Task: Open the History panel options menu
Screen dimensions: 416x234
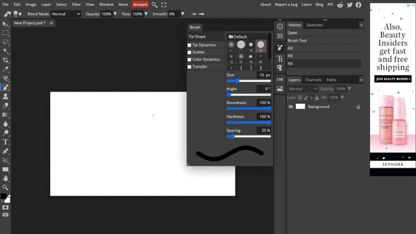Action: pos(361,25)
